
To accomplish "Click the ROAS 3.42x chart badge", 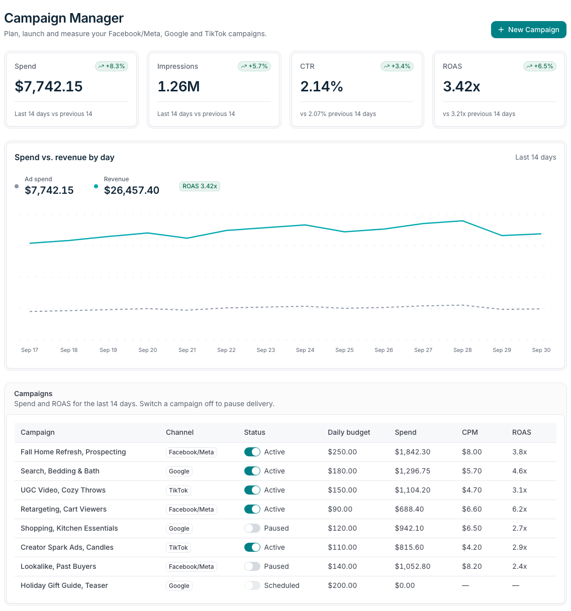I will pos(200,186).
